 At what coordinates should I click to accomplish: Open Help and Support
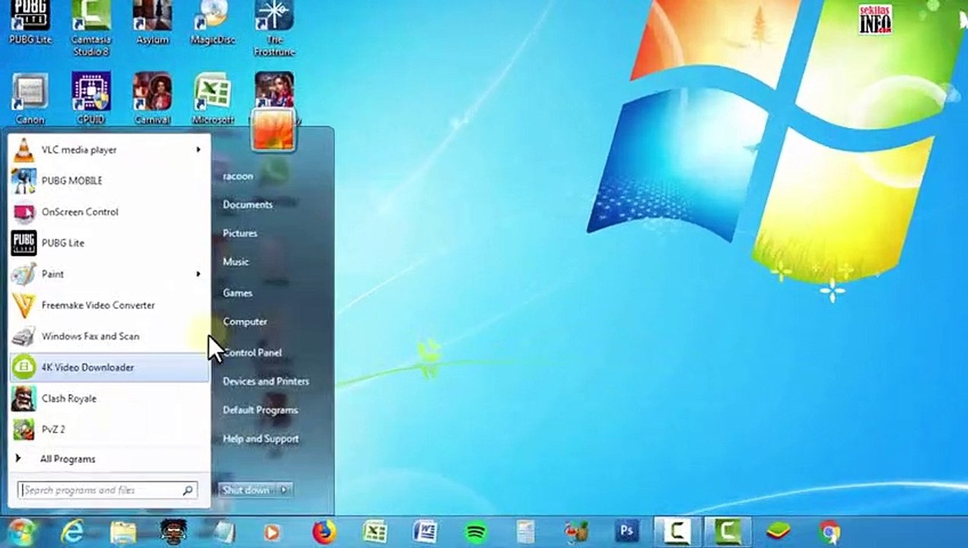coord(260,439)
